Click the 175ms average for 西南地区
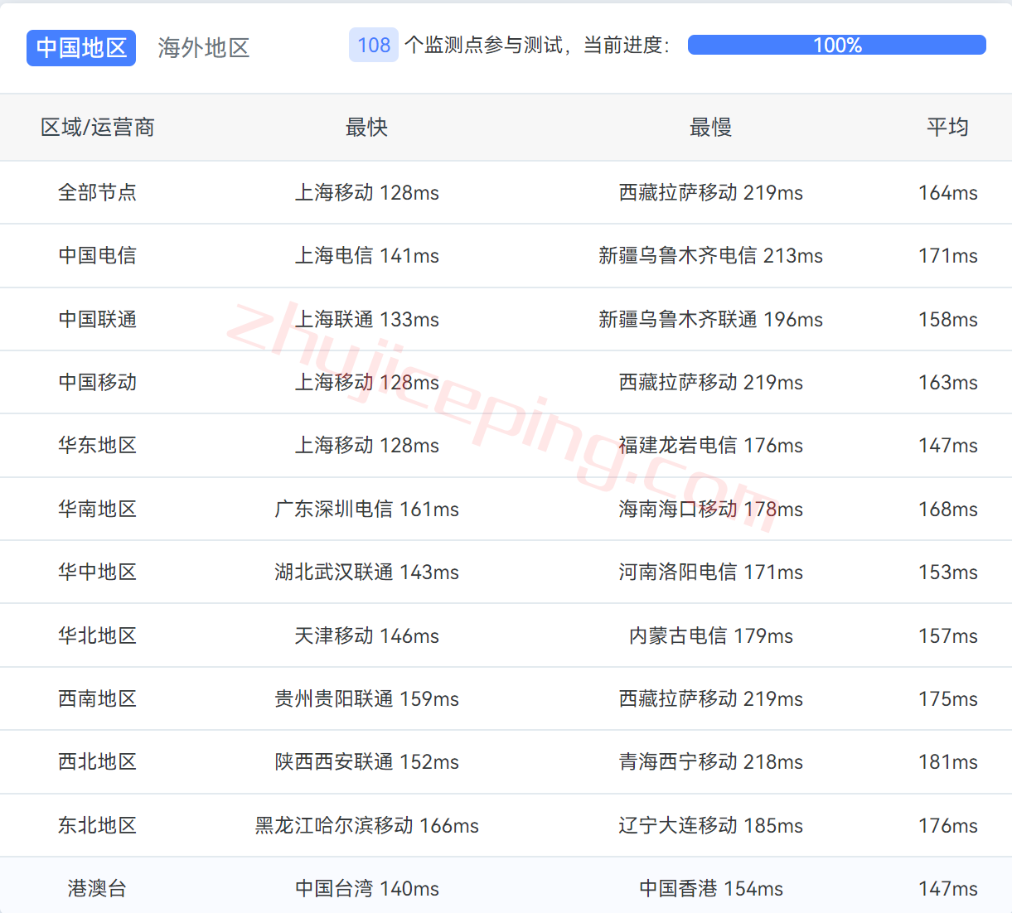 (948, 698)
